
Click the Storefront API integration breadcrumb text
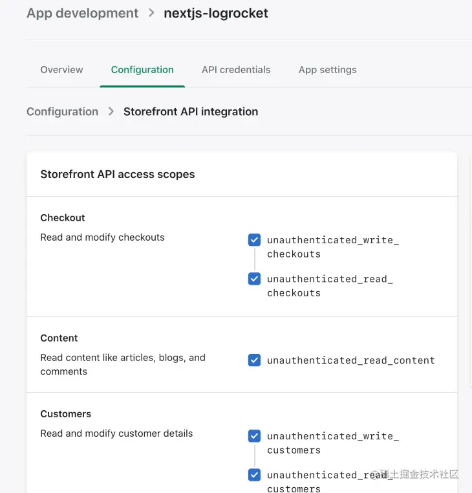[191, 111]
